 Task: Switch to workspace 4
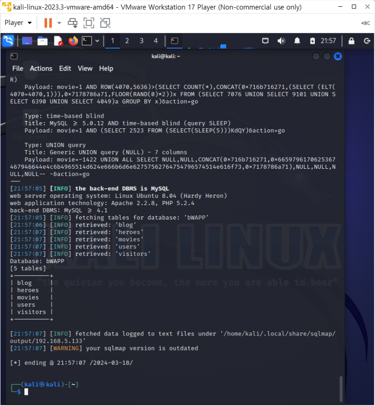click(156, 41)
